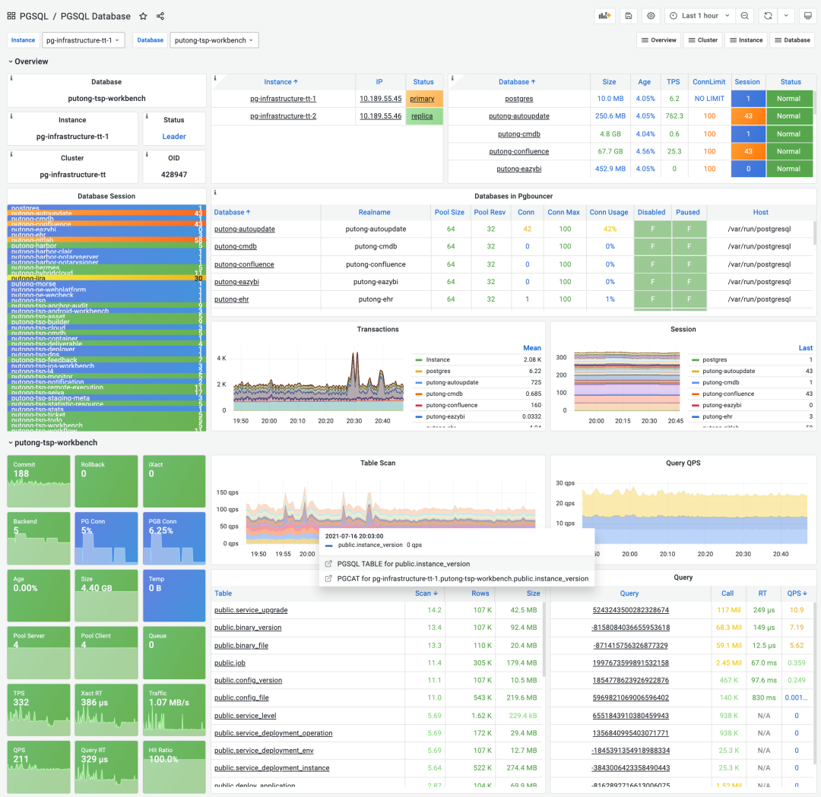Image resolution: width=821 pixels, height=797 pixels.
Task: Open the Cluster dashboard link tab
Action: click(702, 40)
